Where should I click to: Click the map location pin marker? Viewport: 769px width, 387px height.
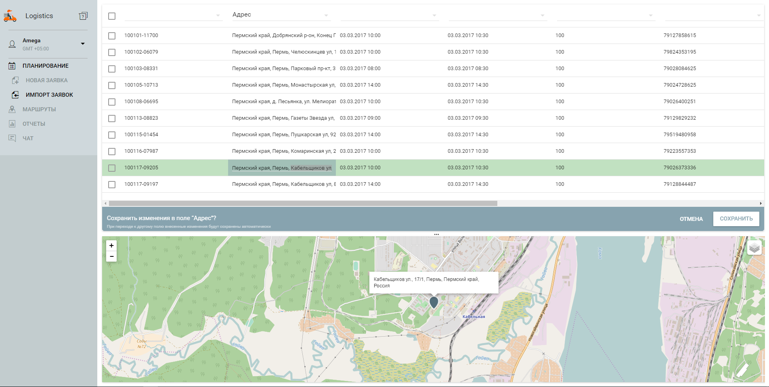tap(434, 302)
